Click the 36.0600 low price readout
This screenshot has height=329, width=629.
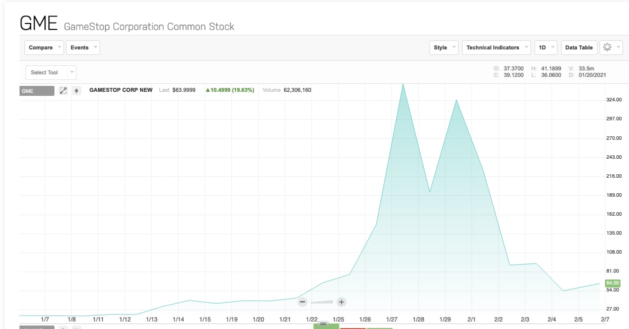551,75
